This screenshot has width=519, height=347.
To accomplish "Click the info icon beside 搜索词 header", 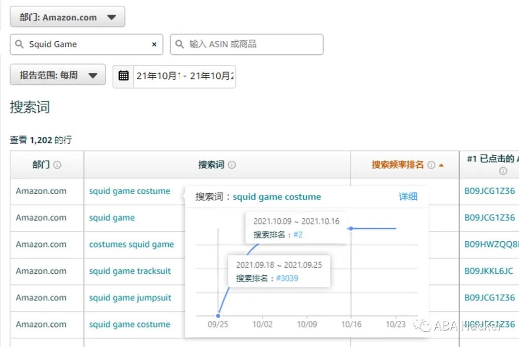I will [232, 165].
